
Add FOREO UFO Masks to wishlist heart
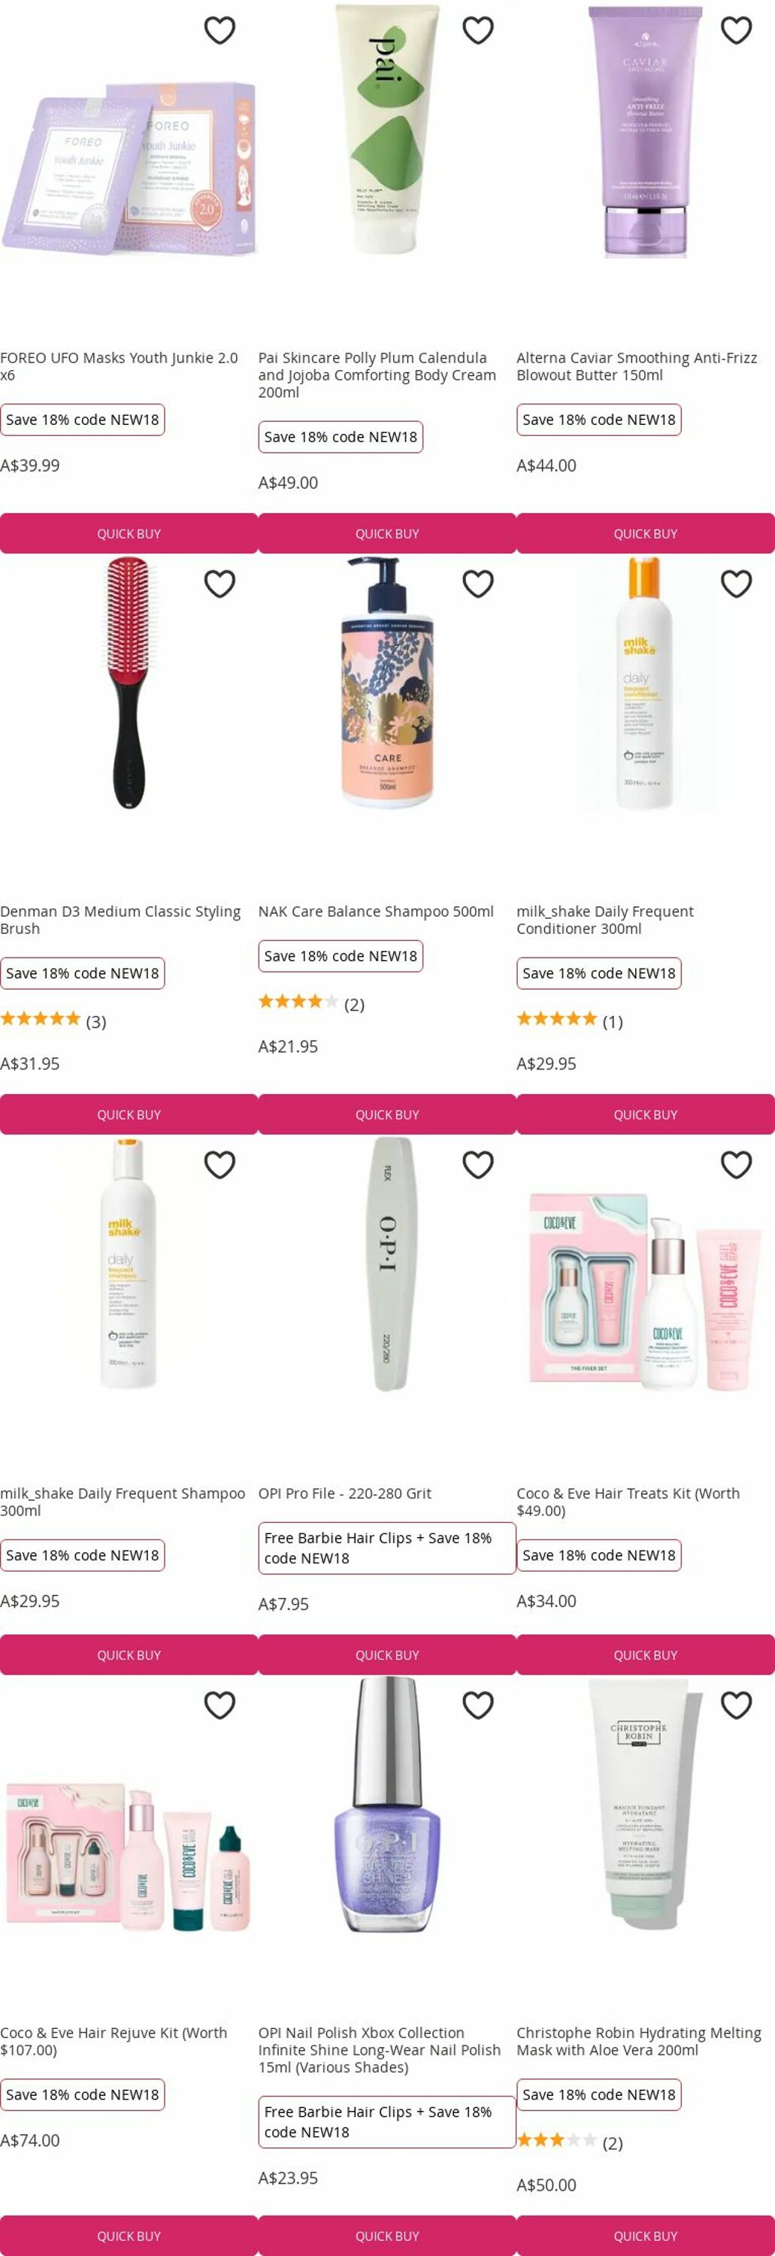[x=219, y=31]
